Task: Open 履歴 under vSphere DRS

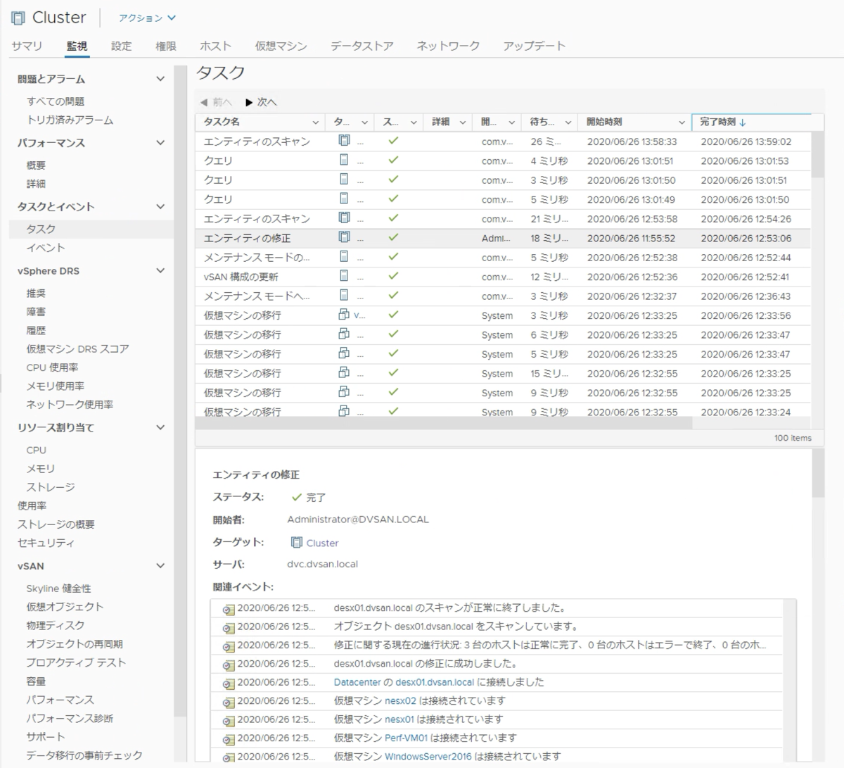Action: coord(36,330)
